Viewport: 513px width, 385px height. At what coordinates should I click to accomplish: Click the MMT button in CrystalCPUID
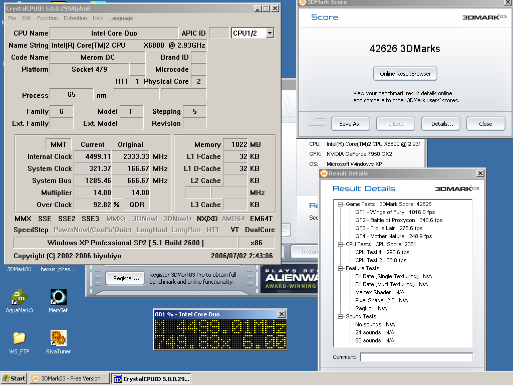click(x=59, y=144)
